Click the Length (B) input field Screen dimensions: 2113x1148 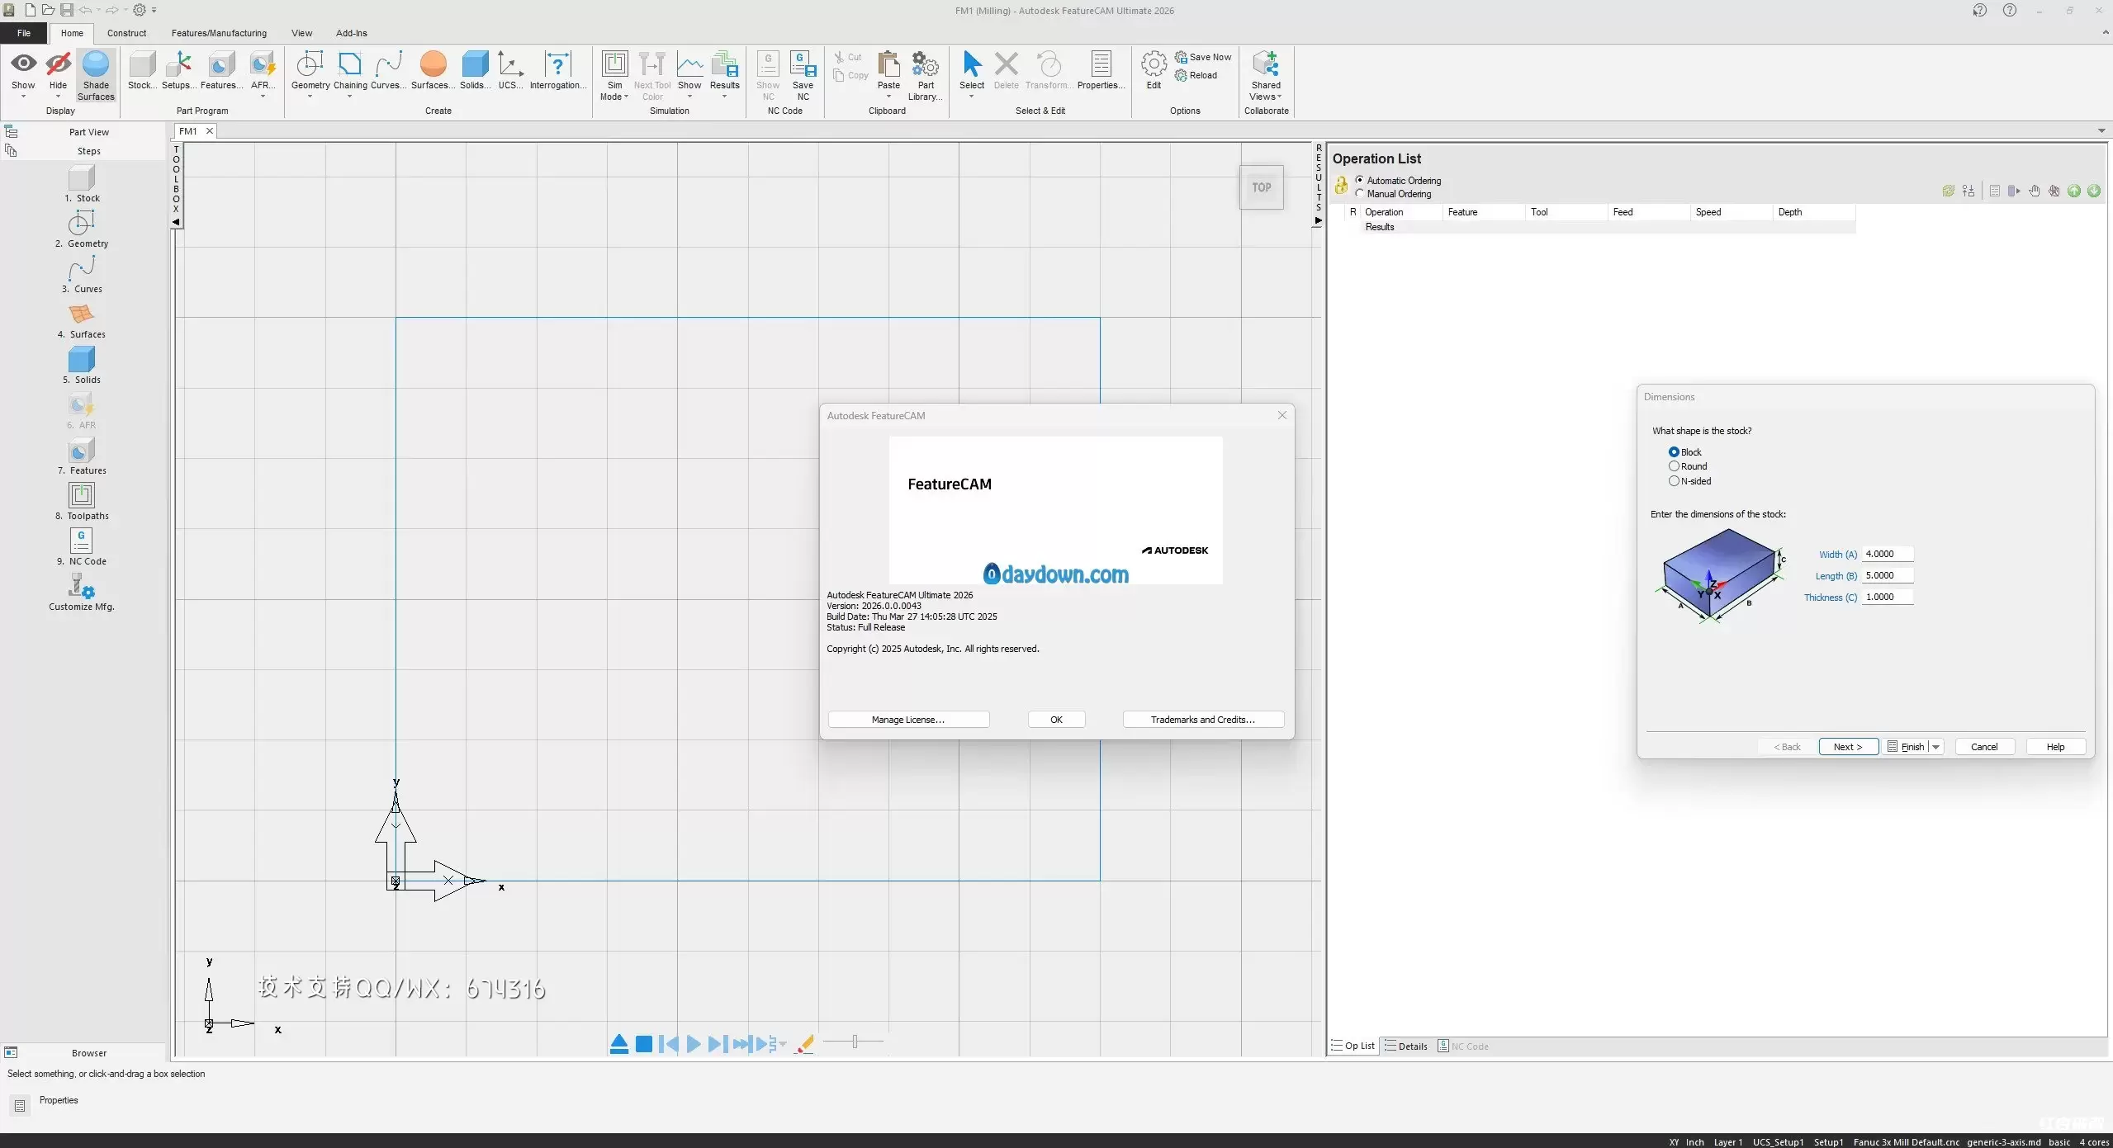1888,575
